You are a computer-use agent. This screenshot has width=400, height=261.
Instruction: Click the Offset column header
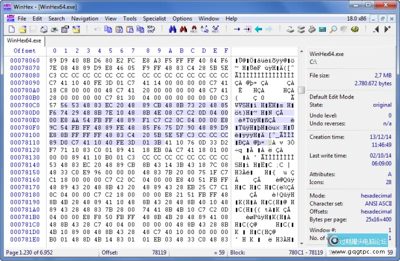tap(24, 50)
